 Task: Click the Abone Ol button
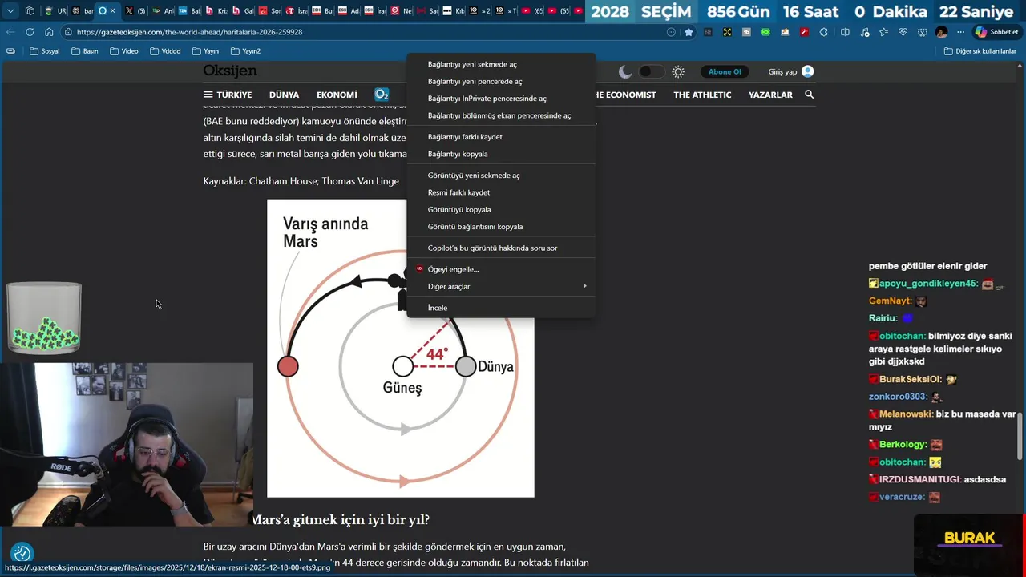[x=725, y=71]
